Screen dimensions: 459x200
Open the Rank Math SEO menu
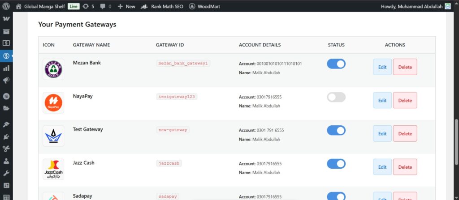(162, 6)
